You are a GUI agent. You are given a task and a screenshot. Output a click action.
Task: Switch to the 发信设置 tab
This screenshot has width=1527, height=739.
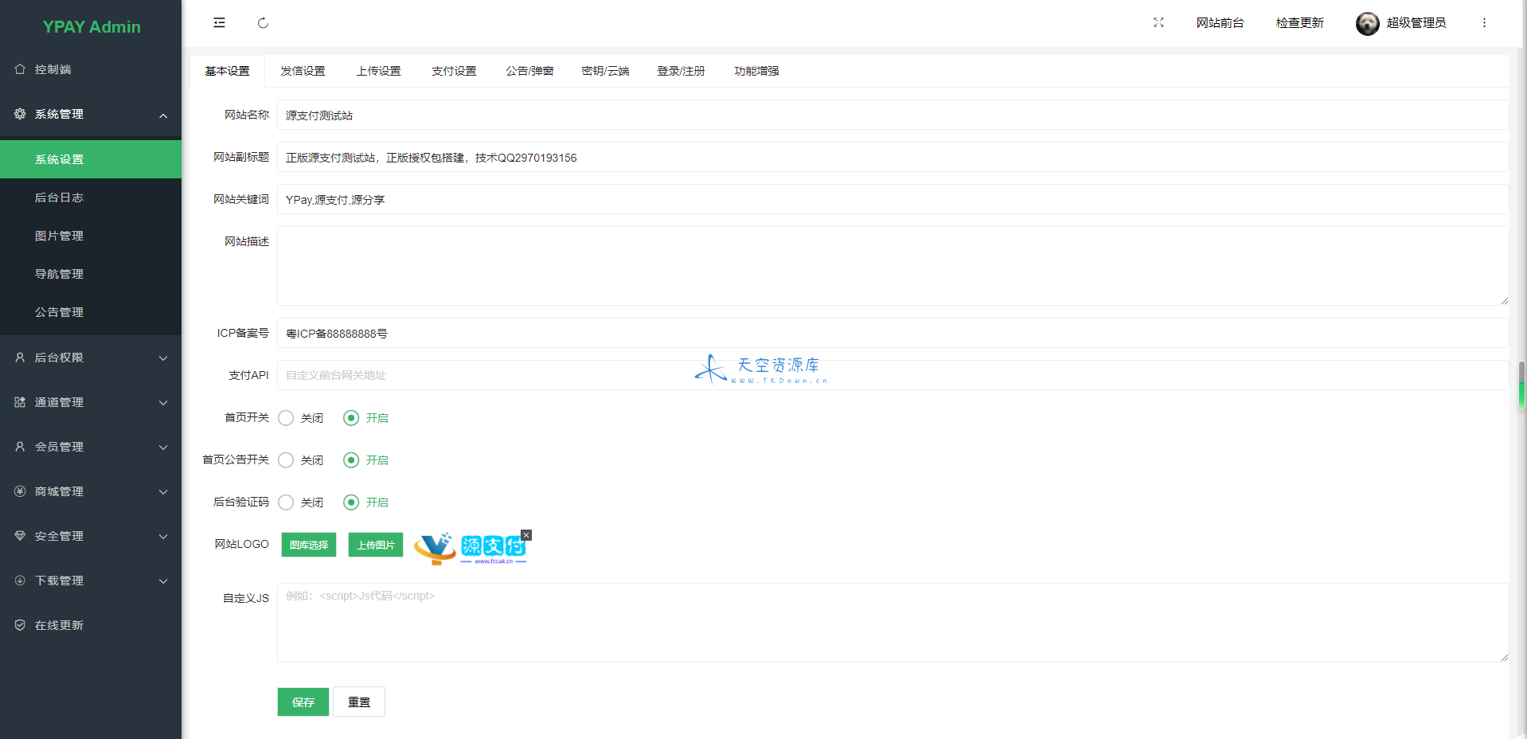(x=303, y=71)
